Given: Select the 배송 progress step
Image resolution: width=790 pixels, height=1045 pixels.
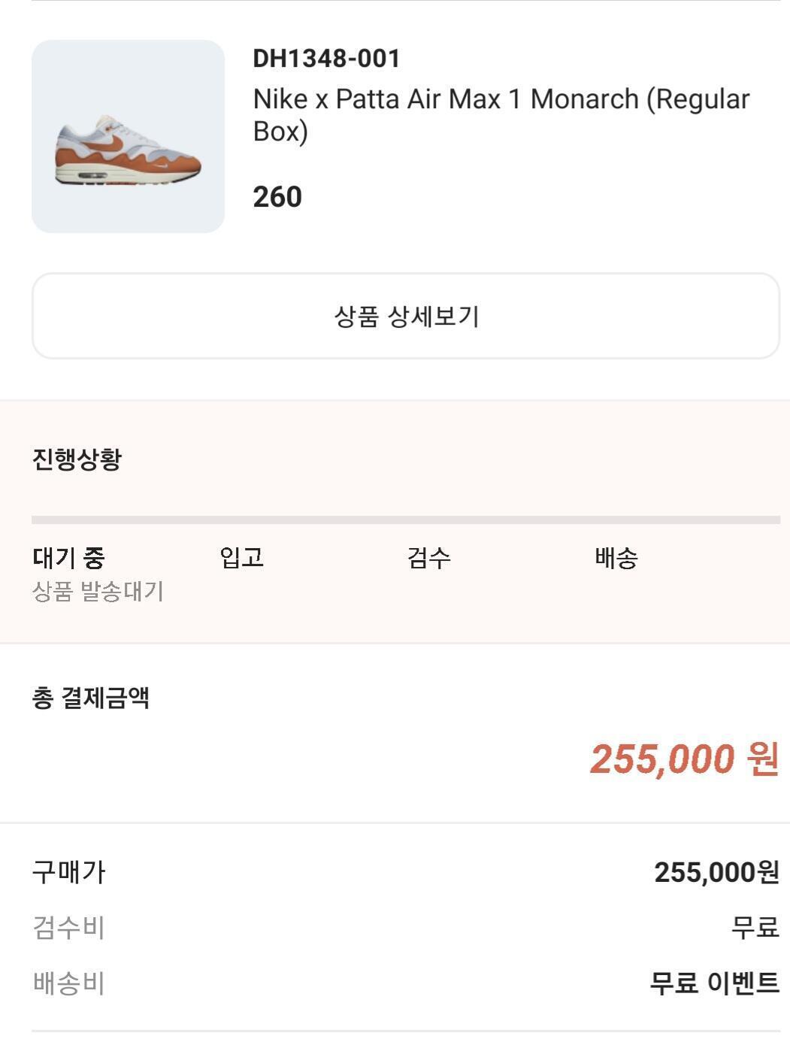Looking at the screenshot, I should coord(616,558).
